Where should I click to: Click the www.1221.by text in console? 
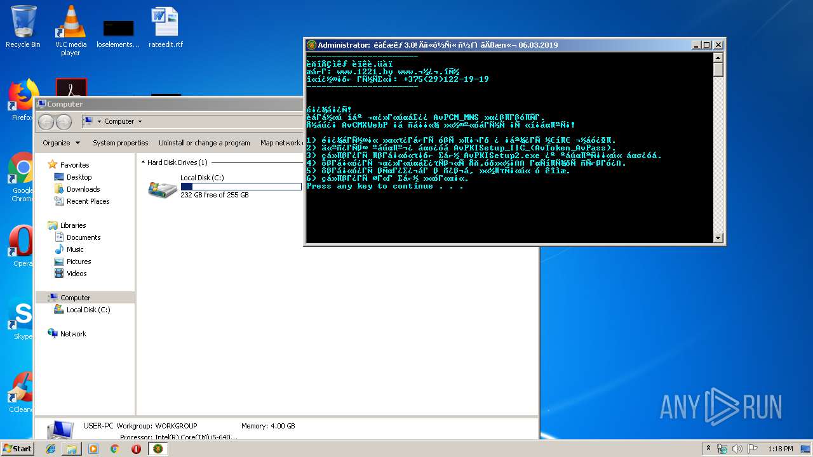(x=365, y=72)
